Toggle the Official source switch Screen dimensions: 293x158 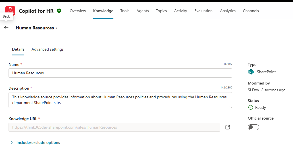(x=253, y=127)
